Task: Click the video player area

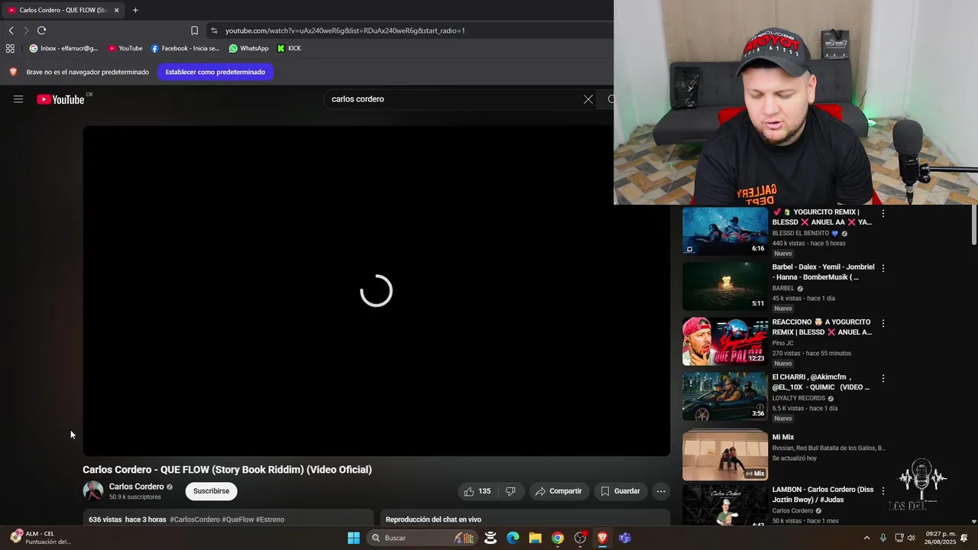Action: (376, 291)
